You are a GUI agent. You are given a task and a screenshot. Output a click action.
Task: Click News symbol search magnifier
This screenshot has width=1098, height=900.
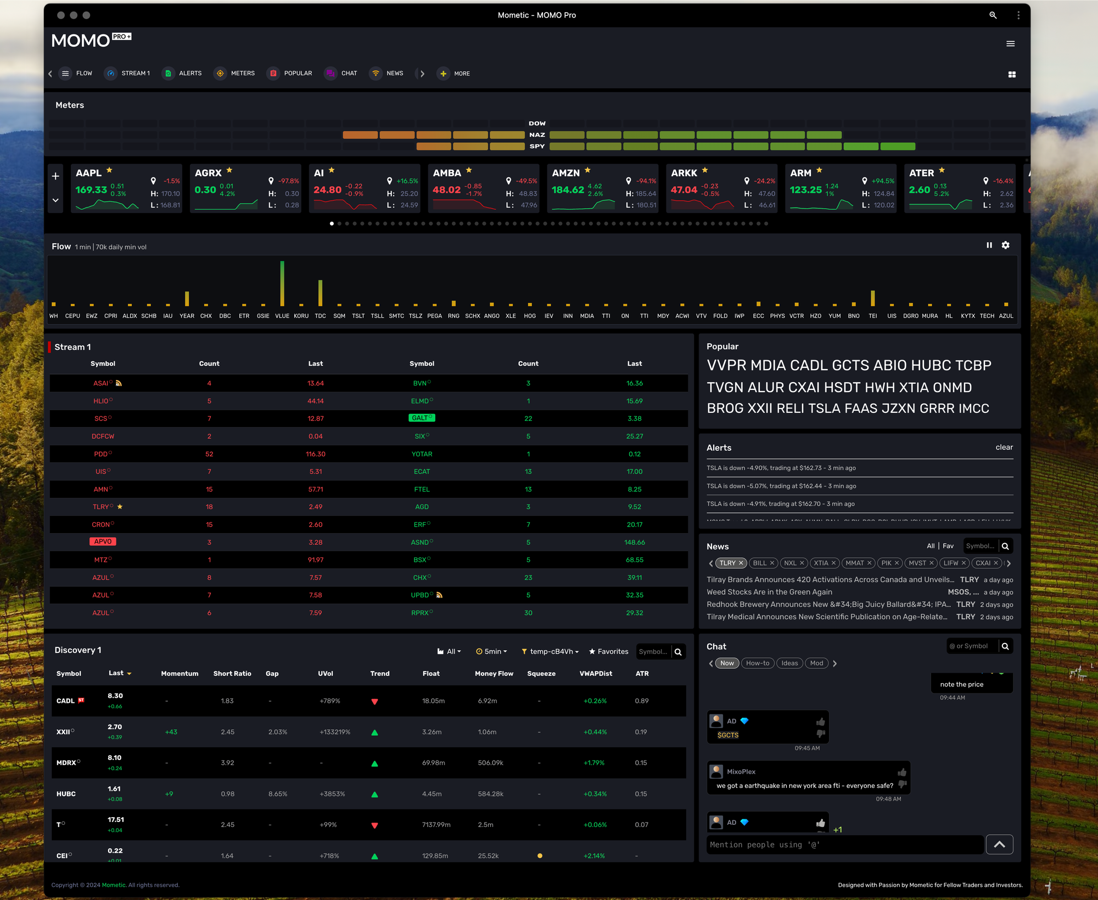(1005, 546)
